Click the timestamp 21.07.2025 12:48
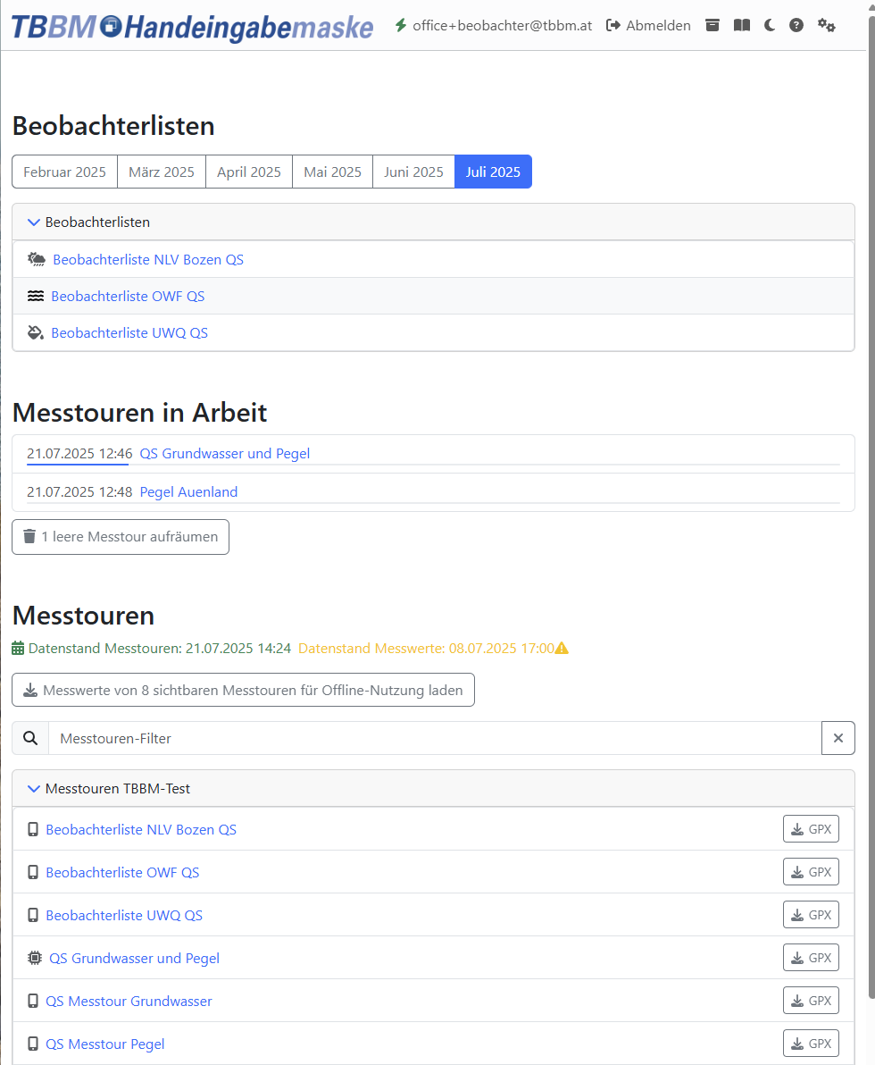 79,491
